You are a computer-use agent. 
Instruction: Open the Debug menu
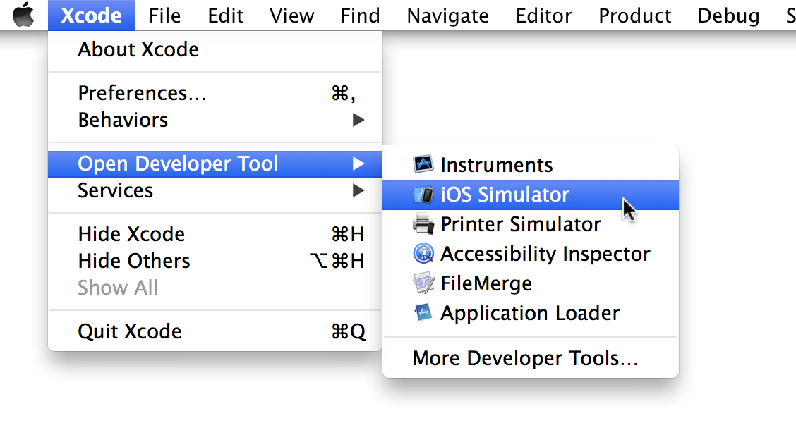click(x=728, y=16)
